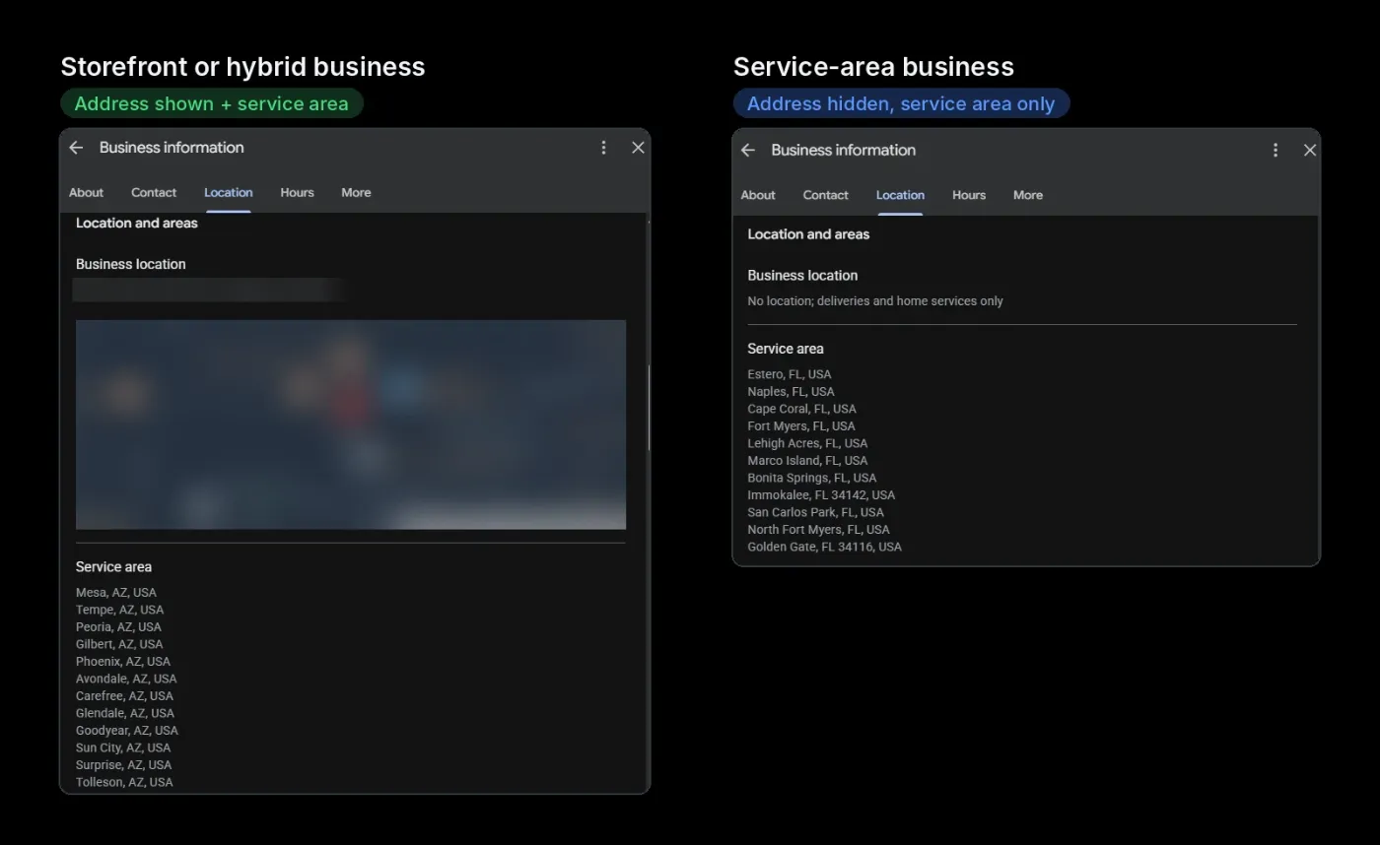The height and width of the screenshot is (845, 1380).
Task: Select 'Cape Coral, FL, USA' entry
Action: [801, 409]
